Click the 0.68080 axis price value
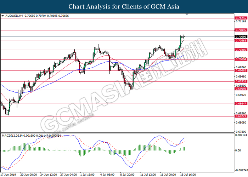Image resolution: width=248 pixels, height=177 pixels. pos(241,122)
